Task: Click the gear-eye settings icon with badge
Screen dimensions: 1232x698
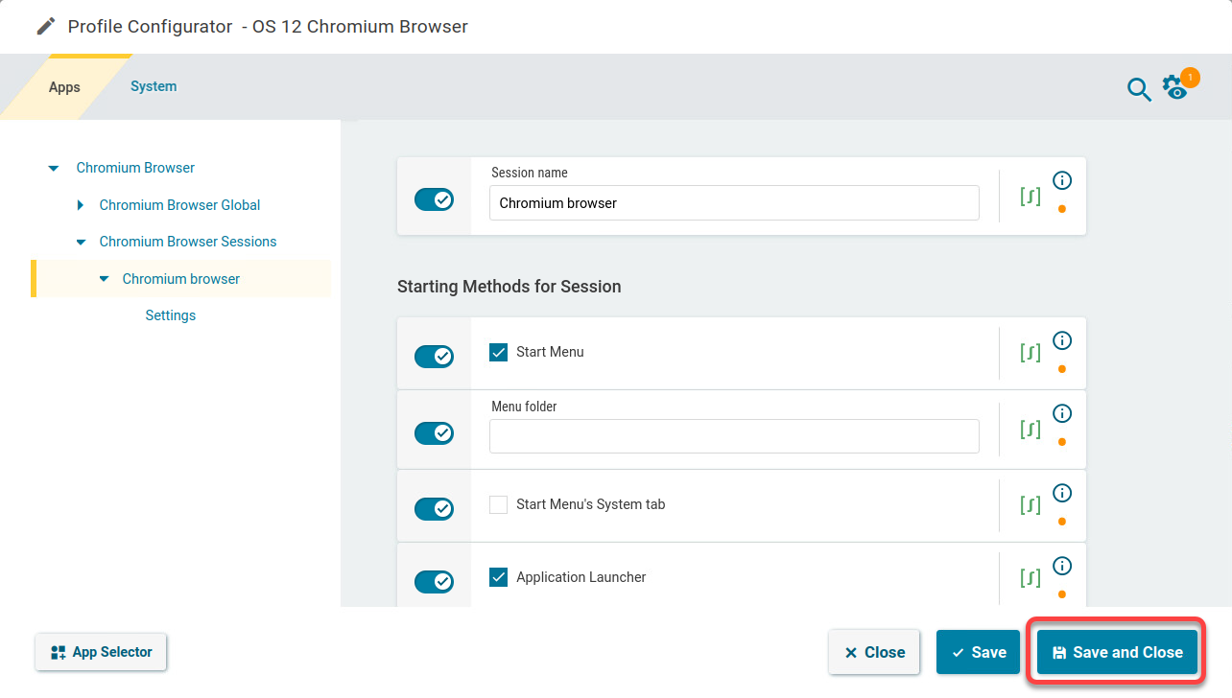Action: click(x=1174, y=87)
